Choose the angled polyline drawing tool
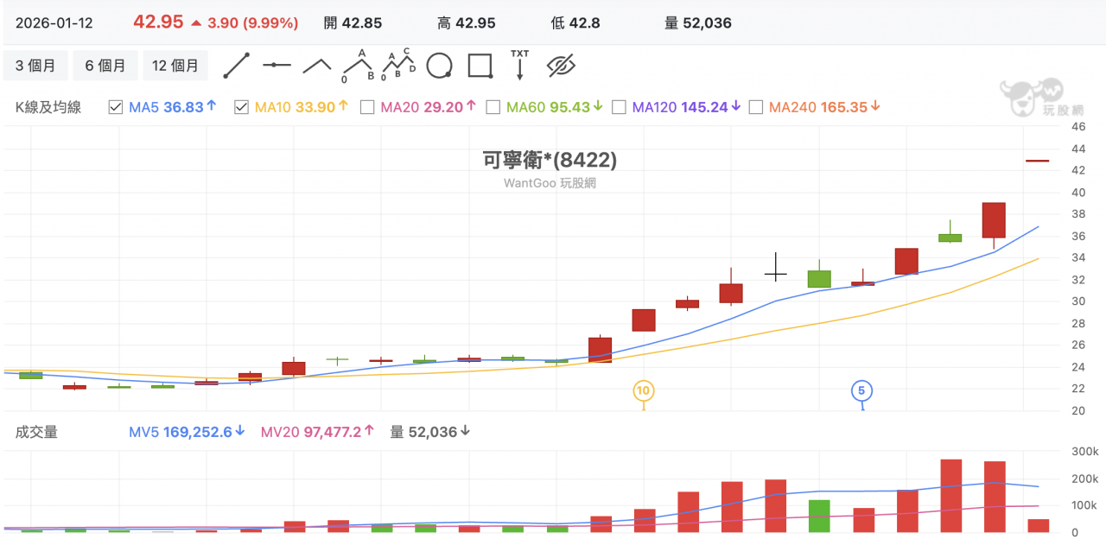Image resolution: width=1106 pixels, height=539 pixels. tap(316, 66)
